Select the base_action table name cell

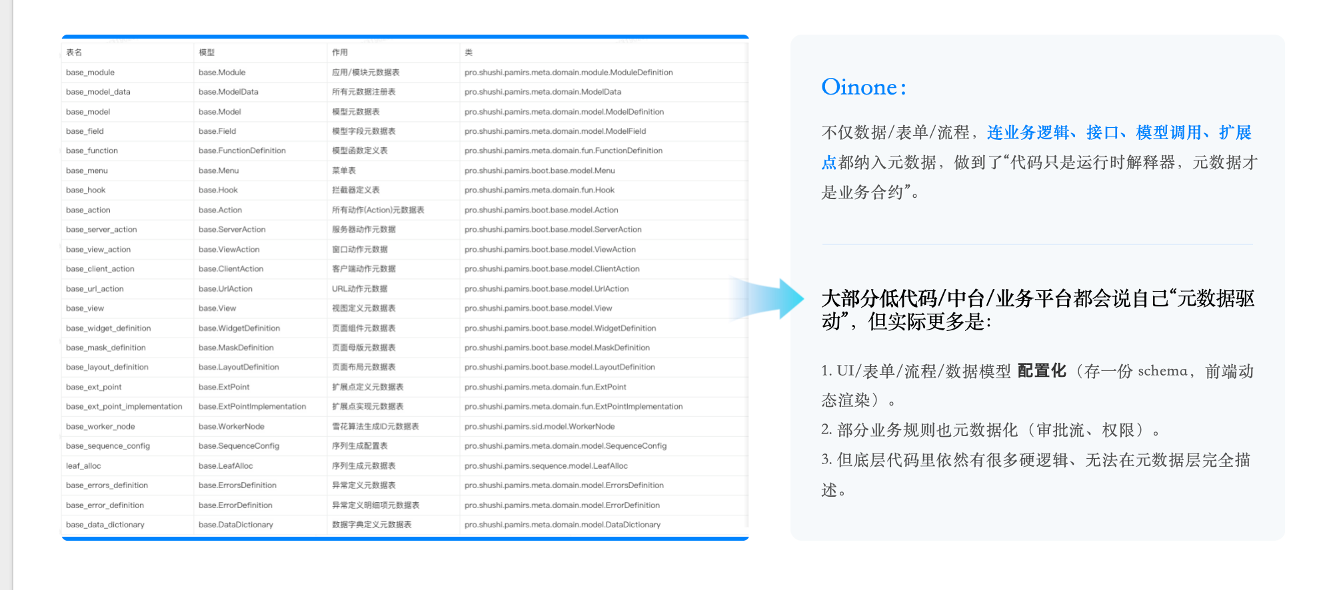pyautogui.click(x=88, y=210)
